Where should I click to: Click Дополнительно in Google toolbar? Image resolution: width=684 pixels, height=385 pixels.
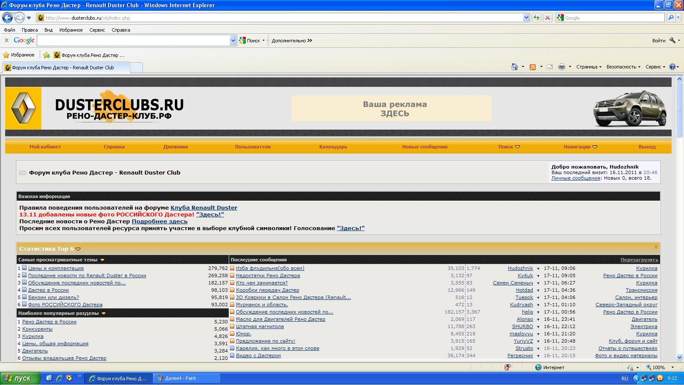(292, 41)
